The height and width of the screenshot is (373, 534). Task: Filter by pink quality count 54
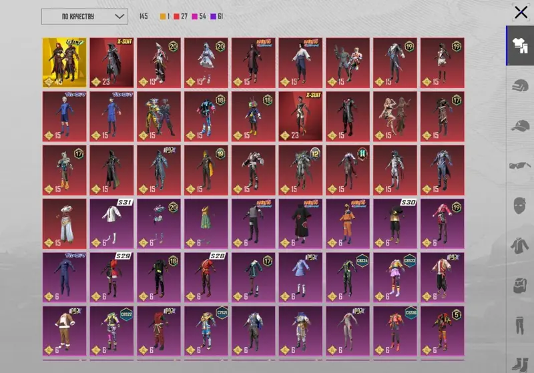[x=199, y=16]
